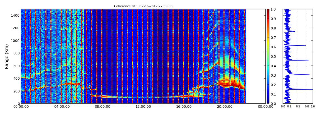Click the 1200 range tick label
This screenshot has width=320, height=113.
(x=15, y=28)
